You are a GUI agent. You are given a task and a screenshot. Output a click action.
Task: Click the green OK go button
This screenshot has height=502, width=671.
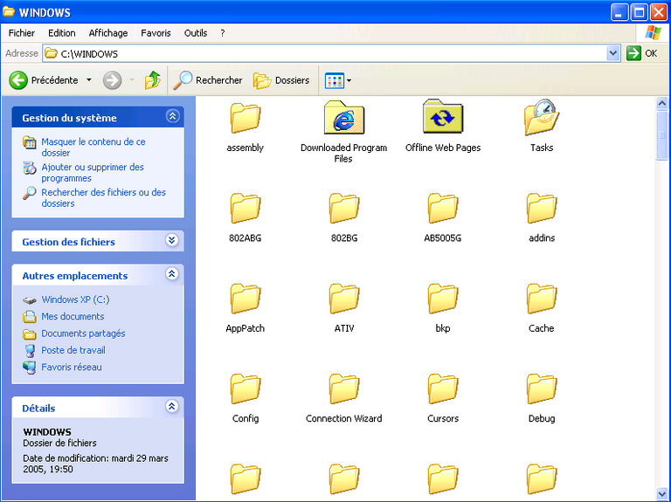tap(641, 53)
